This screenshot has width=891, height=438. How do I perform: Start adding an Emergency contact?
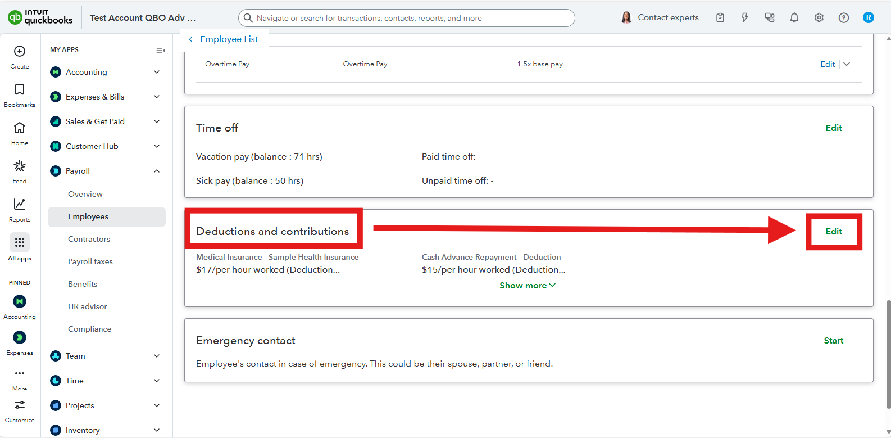(x=833, y=341)
